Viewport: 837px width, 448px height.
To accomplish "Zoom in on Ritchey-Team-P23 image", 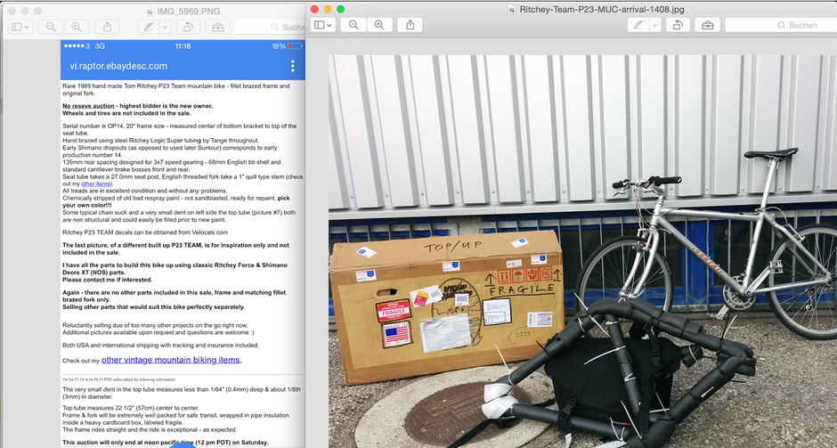I will (x=379, y=25).
